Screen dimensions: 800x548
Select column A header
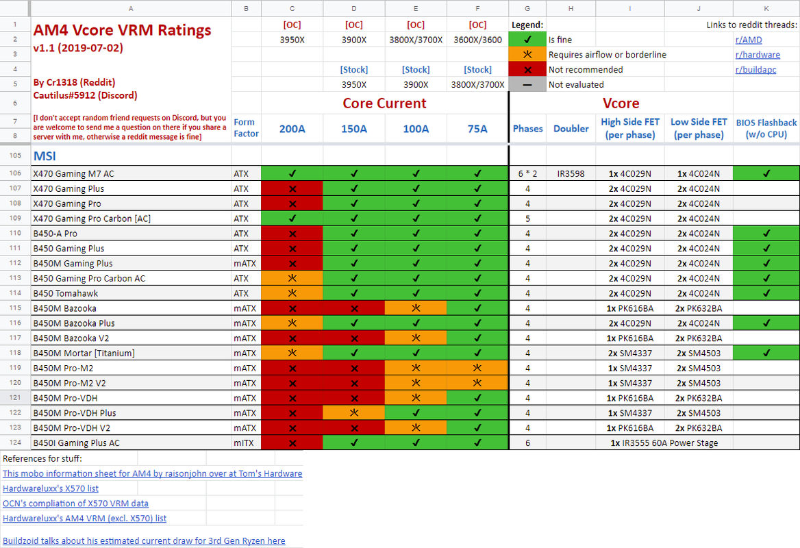(131, 9)
